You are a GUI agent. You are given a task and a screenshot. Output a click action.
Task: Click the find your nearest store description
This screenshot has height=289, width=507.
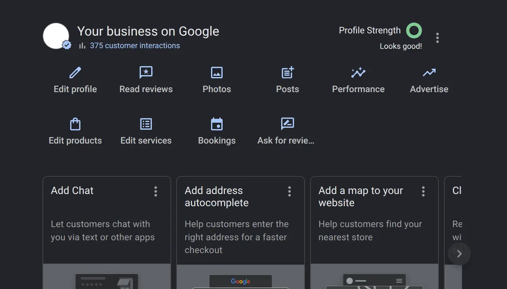click(x=370, y=231)
